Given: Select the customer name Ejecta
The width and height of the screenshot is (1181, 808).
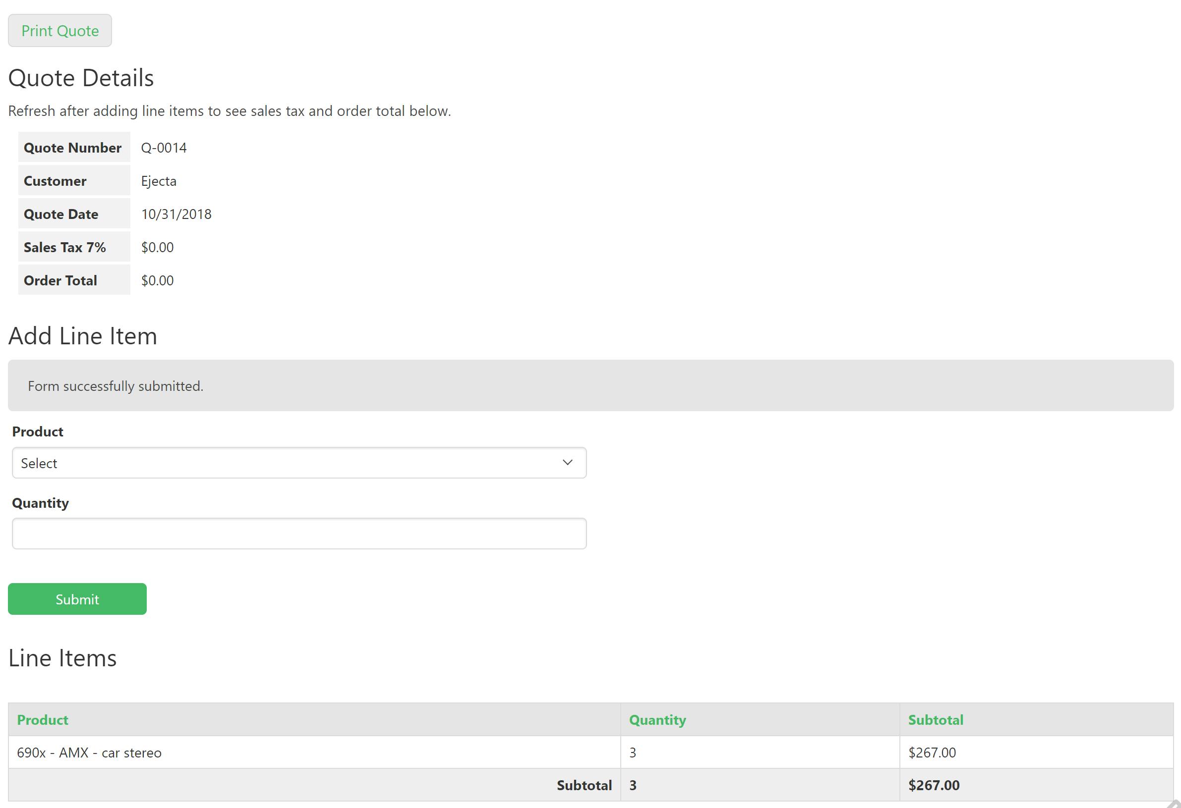Looking at the screenshot, I should click(159, 181).
